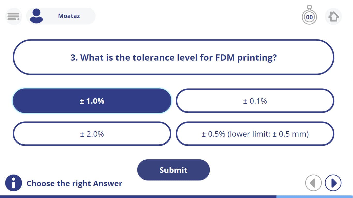Go back with the previous question arrow
The image size is (353, 198).
(x=313, y=183)
